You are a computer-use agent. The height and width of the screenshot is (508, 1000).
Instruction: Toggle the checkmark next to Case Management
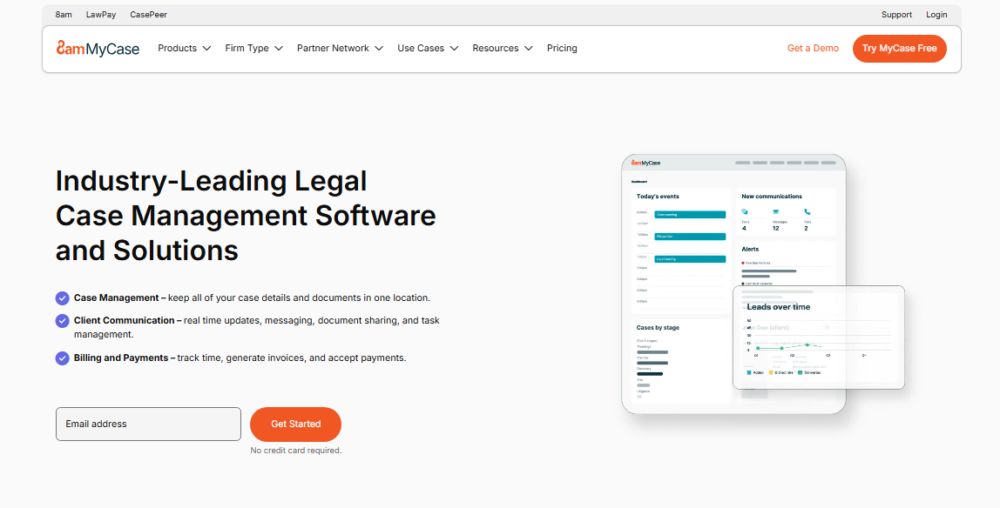click(x=62, y=297)
